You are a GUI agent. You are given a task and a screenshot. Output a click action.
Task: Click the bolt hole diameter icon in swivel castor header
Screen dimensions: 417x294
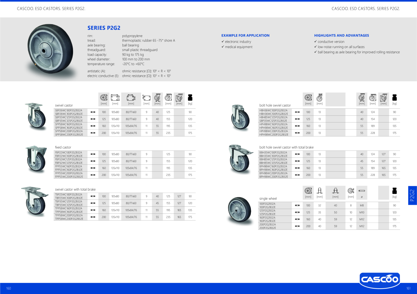(x=146, y=97)
